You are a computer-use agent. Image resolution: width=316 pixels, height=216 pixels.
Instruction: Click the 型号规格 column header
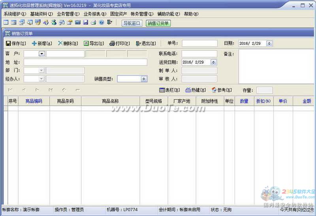154,101
